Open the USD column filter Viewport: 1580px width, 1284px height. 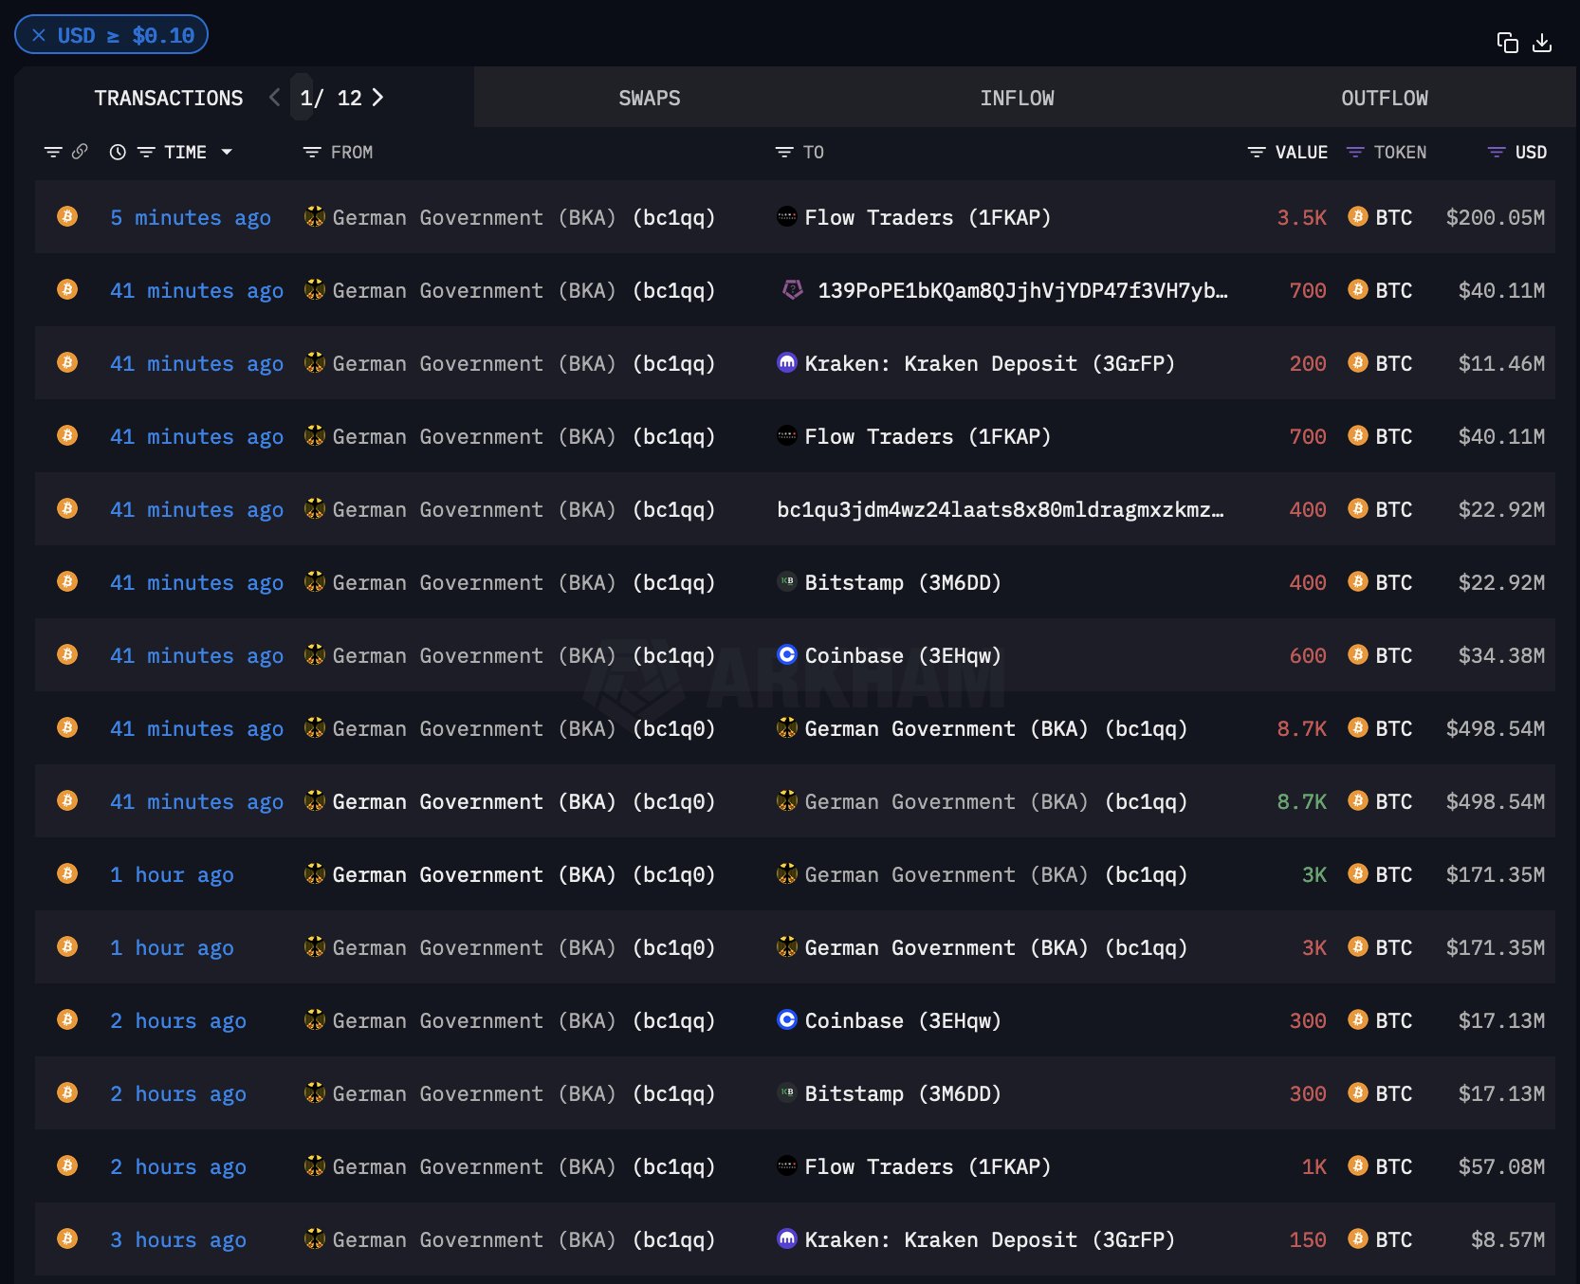tap(1497, 152)
